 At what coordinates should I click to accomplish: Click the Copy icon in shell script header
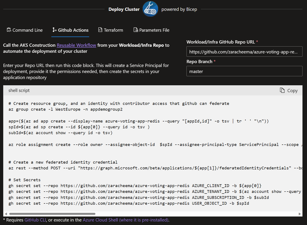click(x=282, y=90)
